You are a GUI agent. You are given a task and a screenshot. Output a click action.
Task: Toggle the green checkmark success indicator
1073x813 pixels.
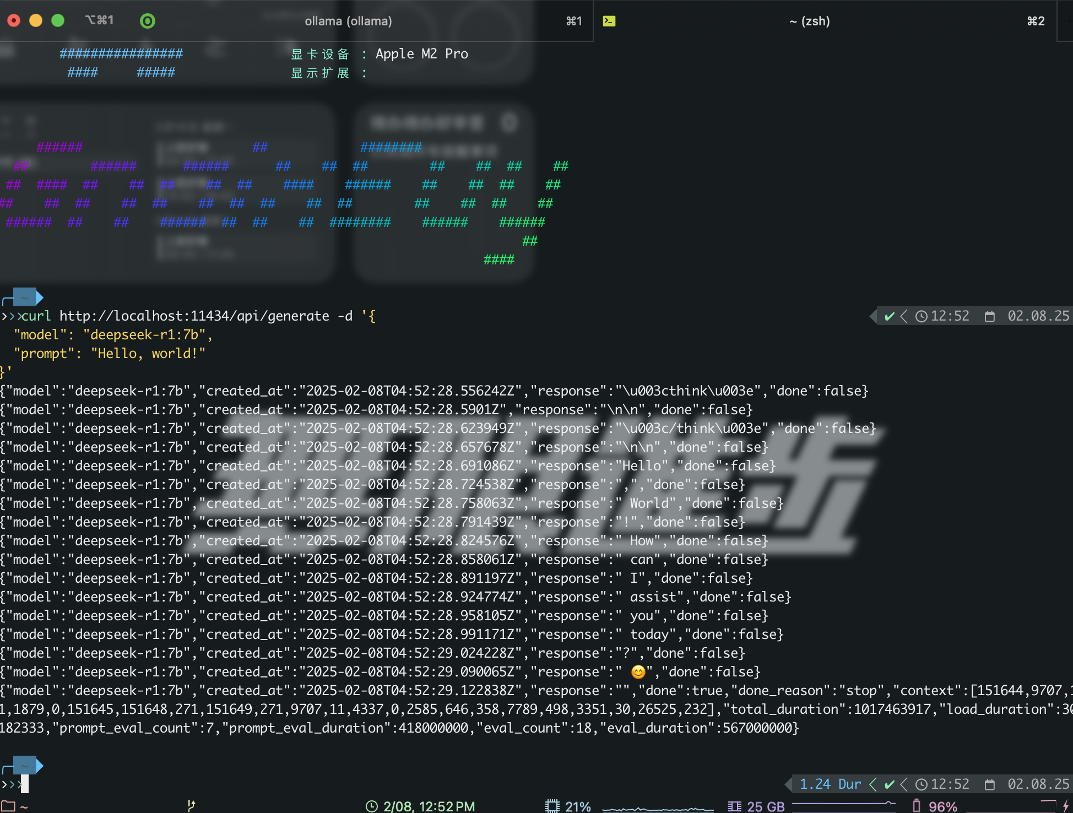click(889, 316)
